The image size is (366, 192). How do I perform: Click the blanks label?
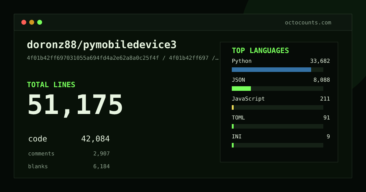(x=38, y=166)
